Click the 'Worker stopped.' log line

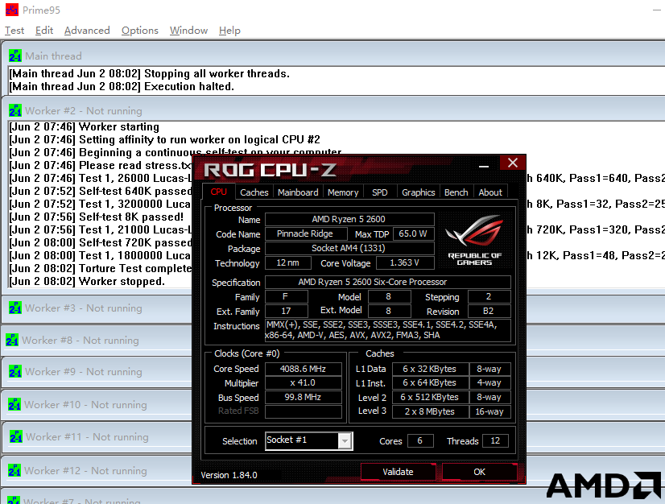pyautogui.click(x=87, y=281)
